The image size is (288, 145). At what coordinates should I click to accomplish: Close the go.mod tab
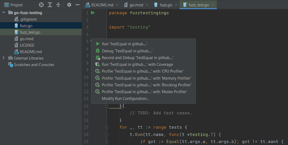coord(147,5)
